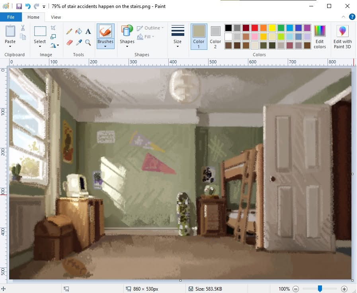
Task: Expand the Brushes dropdown arrow
Action: point(105,47)
